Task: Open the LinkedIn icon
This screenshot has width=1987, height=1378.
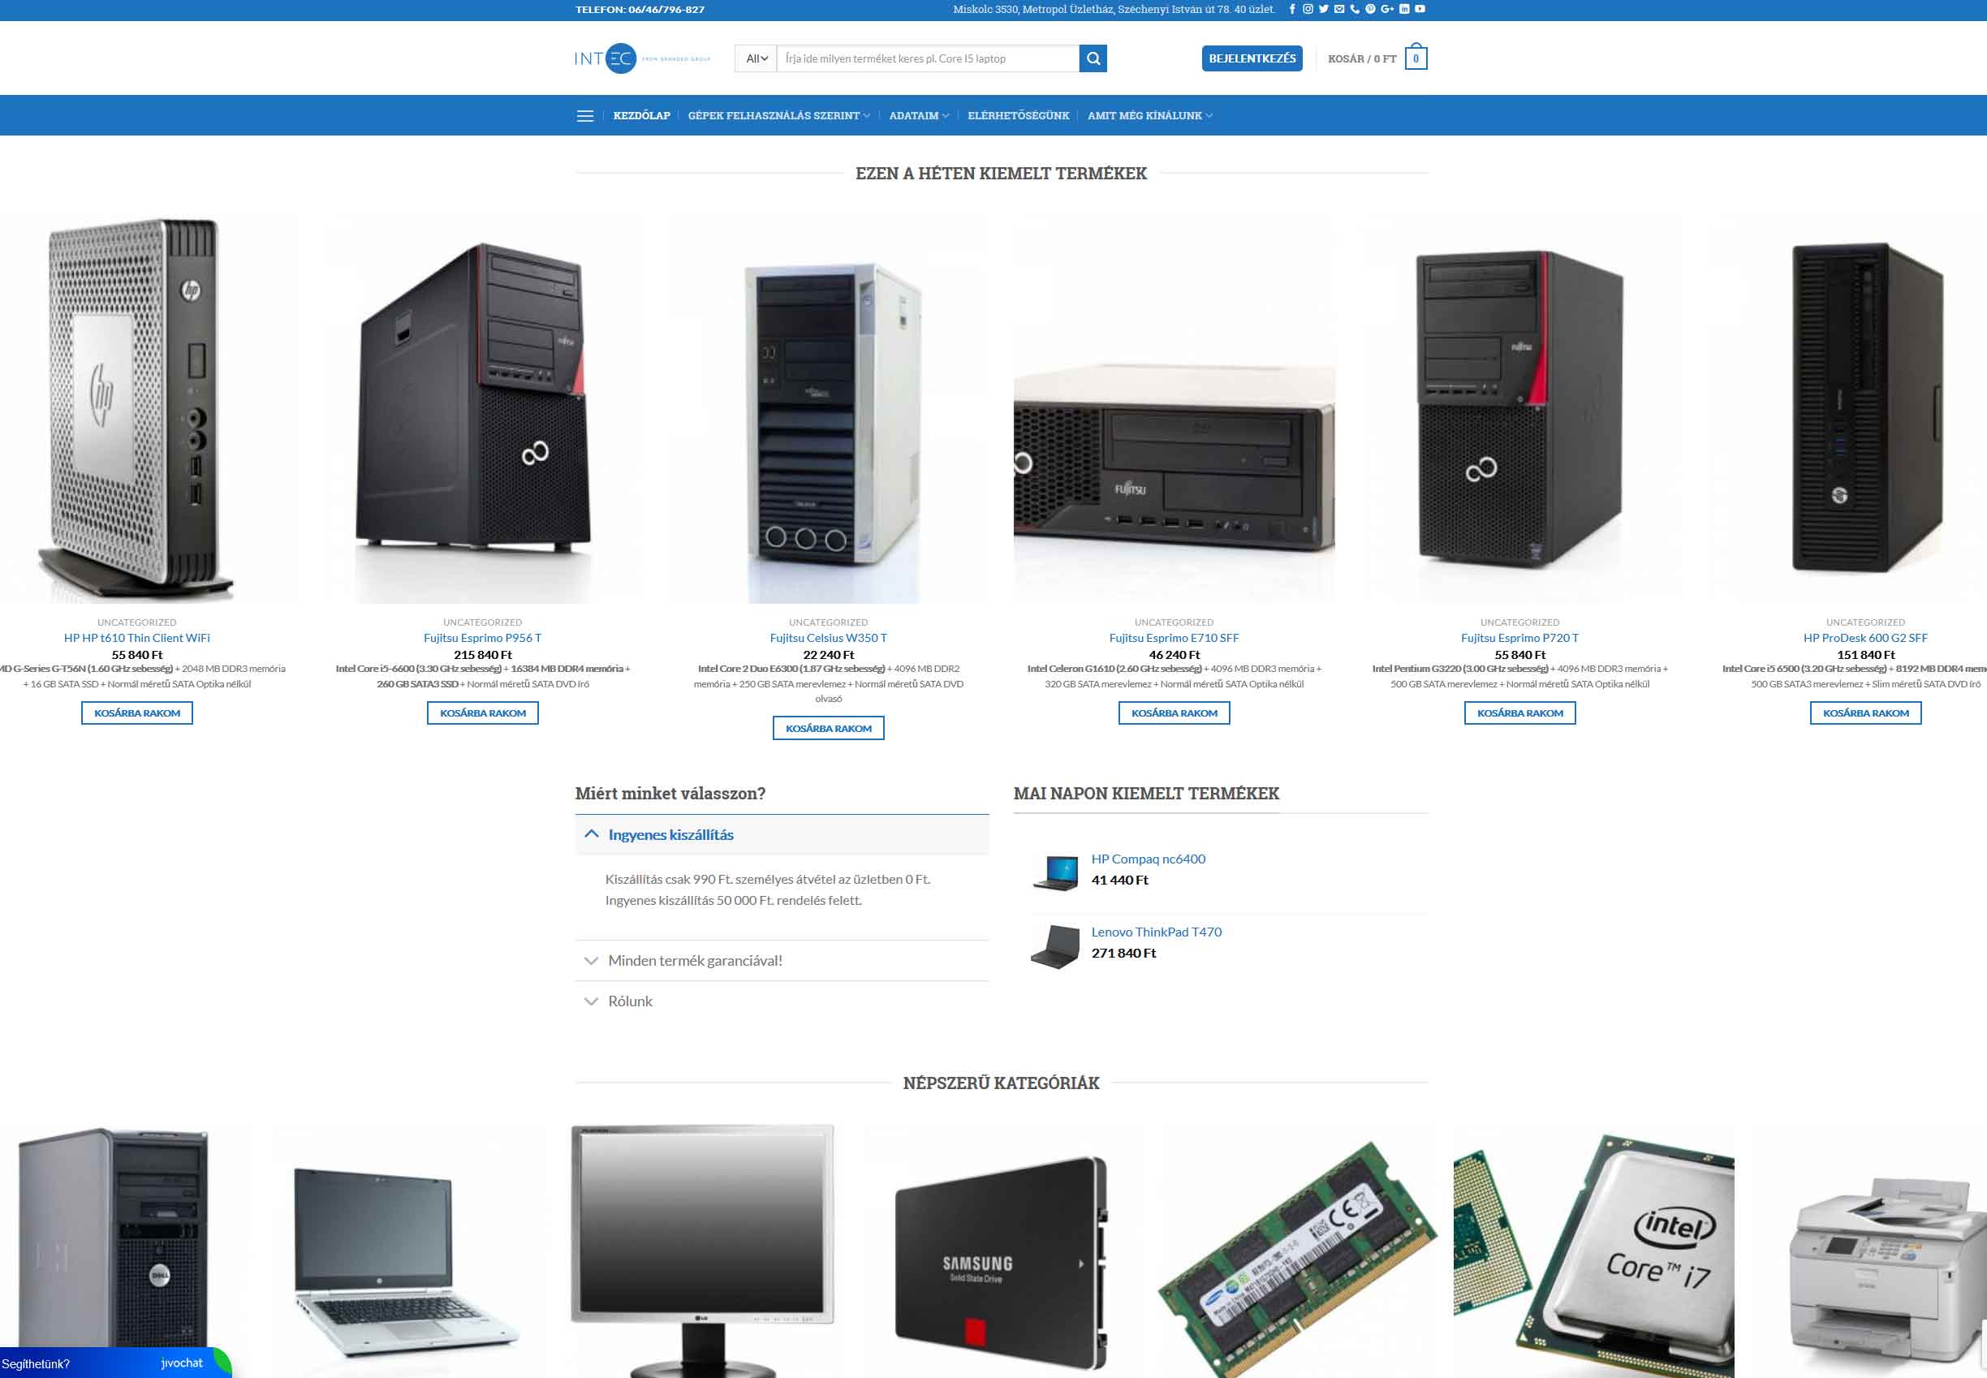Action: 1404,10
